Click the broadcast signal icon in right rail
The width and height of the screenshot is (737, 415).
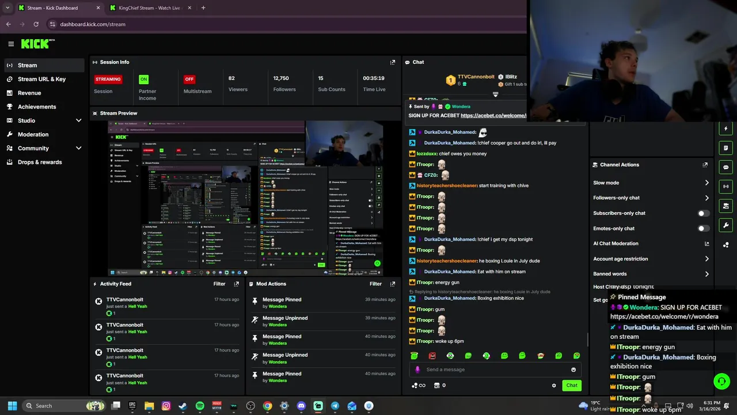click(725, 186)
